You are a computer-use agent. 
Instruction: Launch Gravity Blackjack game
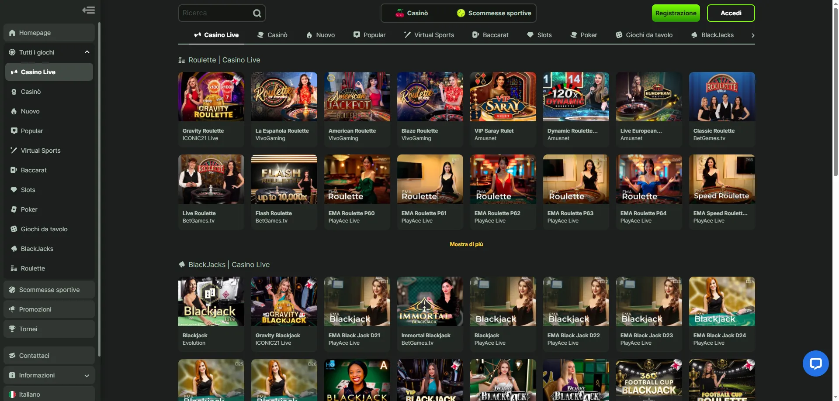[284, 301]
